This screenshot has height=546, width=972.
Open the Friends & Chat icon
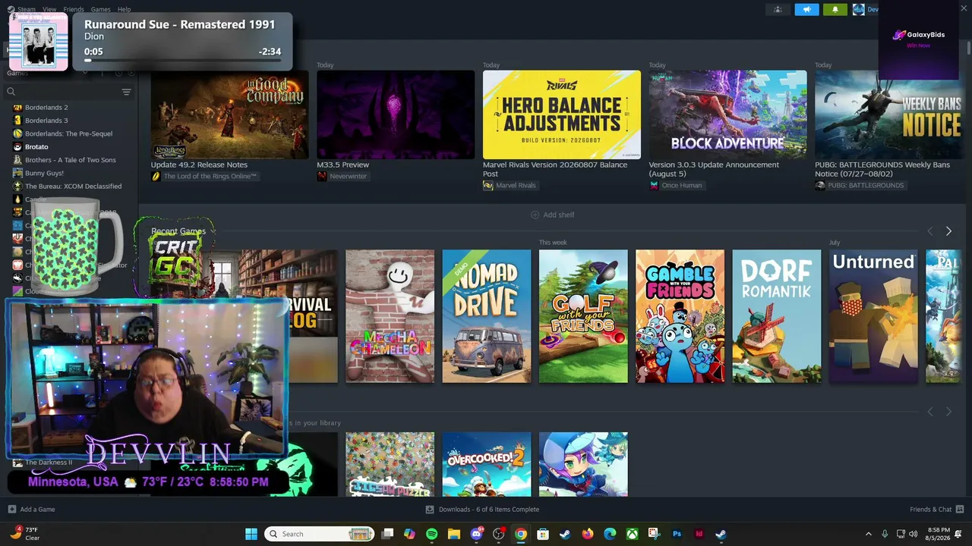click(x=960, y=510)
